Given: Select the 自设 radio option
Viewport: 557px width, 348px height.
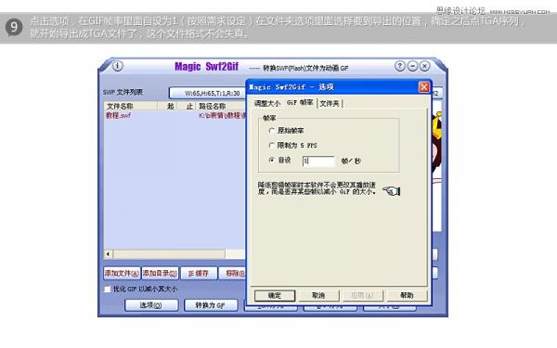Looking at the screenshot, I should (280, 161).
